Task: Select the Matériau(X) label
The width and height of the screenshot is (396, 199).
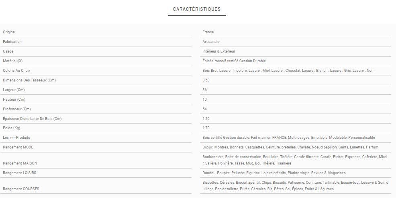Action: tap(12, 61)
